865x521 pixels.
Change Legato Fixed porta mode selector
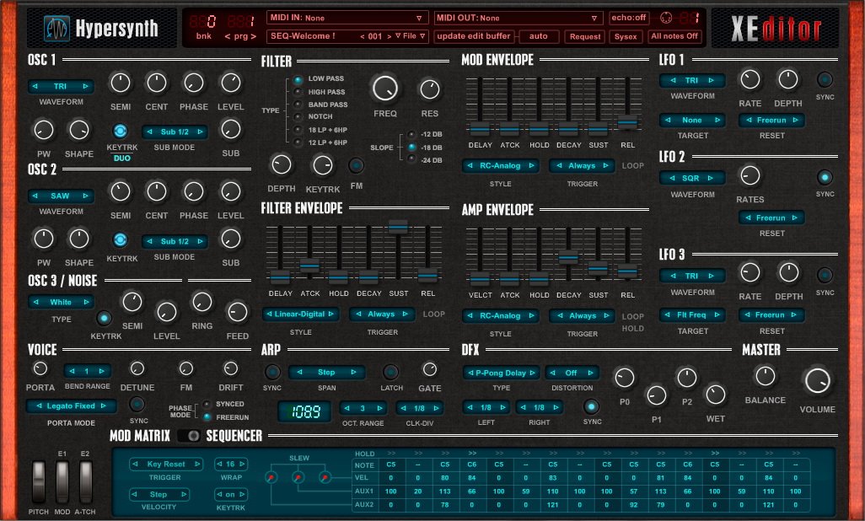(x=71, y=406)
